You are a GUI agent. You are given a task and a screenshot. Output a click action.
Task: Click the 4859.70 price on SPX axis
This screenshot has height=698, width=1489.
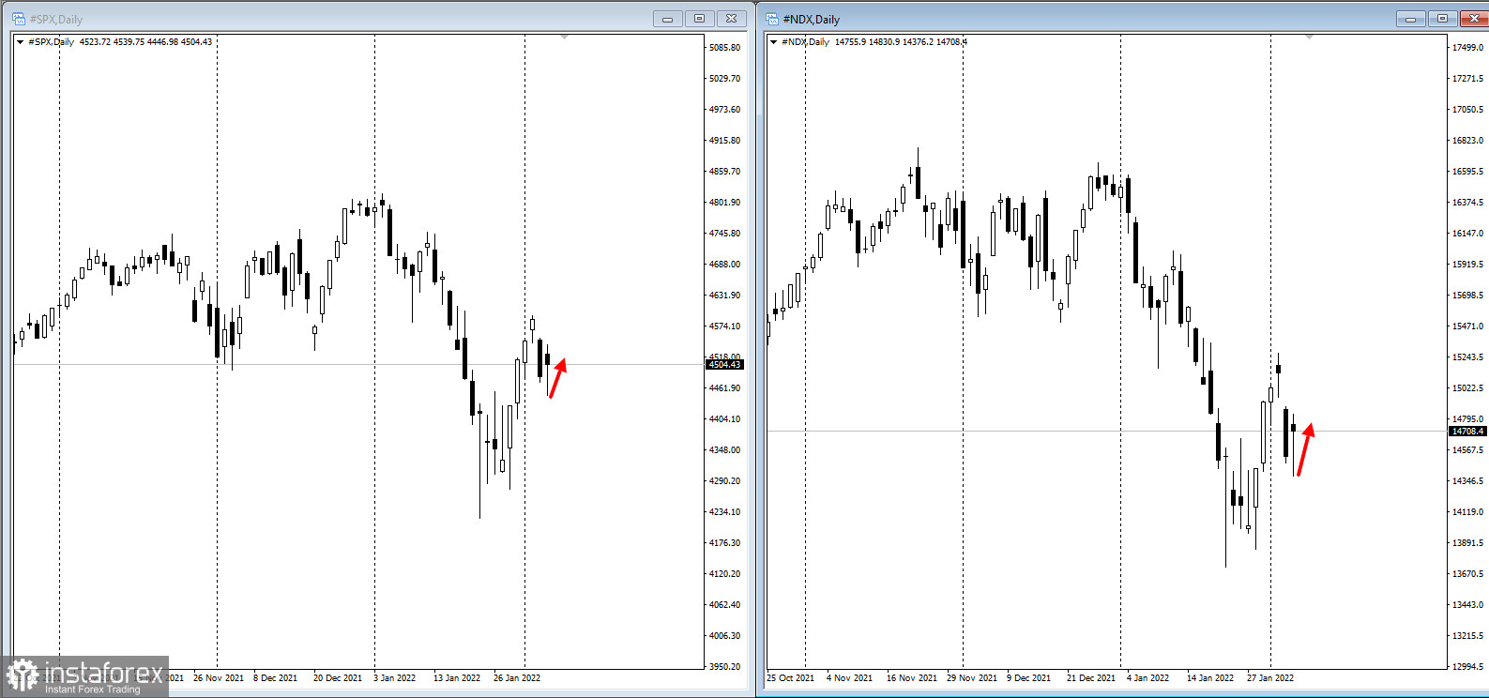click(x=724, y=172)
